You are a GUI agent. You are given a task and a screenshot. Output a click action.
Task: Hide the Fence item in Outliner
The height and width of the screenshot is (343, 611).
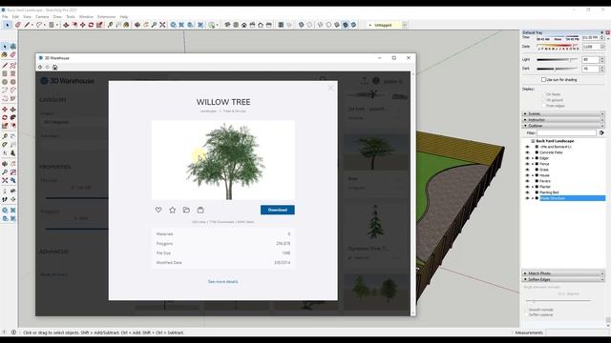[x=527, y=164]
